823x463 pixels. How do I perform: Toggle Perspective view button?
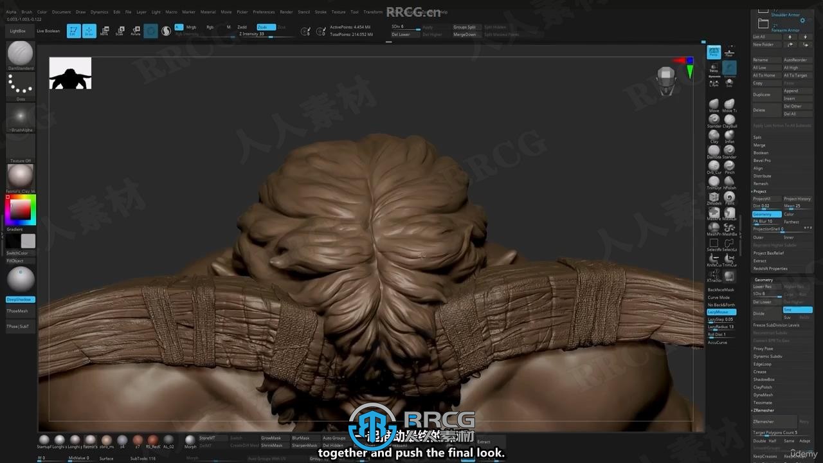pyautogui.click(x=714, y=52)
